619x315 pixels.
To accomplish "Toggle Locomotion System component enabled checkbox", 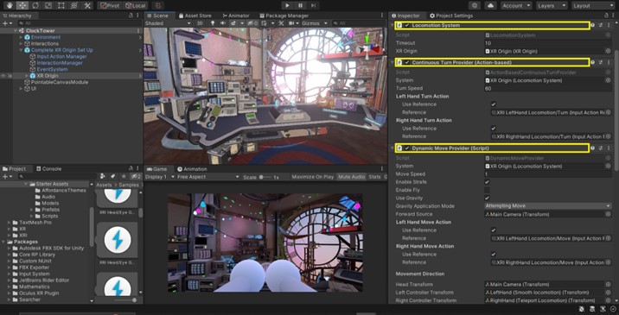I will click(x=406, y=25).
